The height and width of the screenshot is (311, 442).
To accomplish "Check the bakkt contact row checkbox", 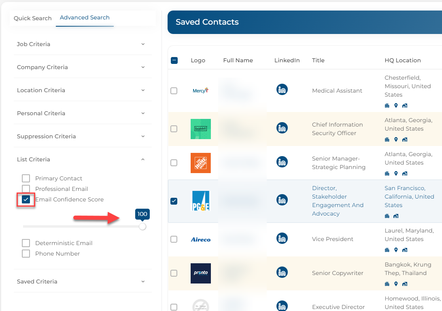I will (x=174, y=129).
